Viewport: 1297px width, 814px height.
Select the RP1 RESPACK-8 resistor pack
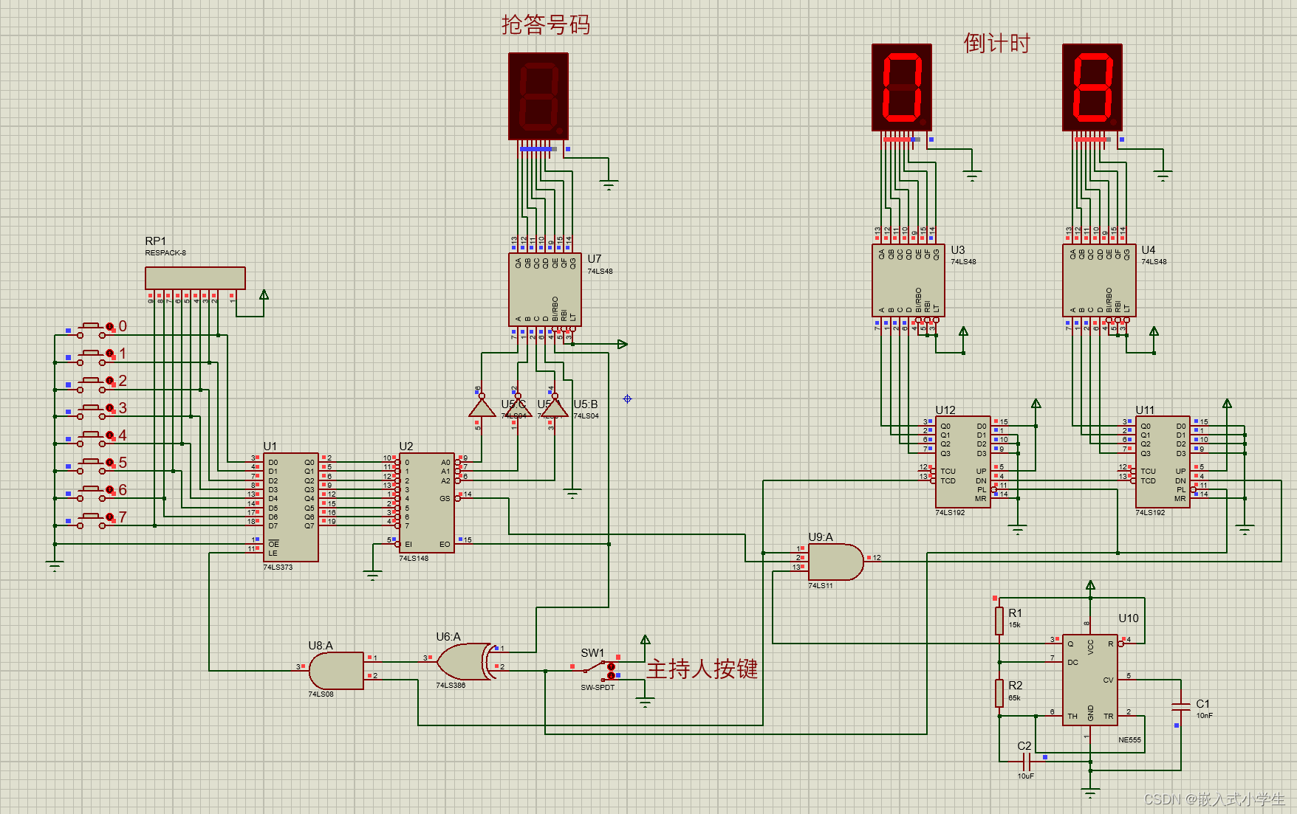195,278
